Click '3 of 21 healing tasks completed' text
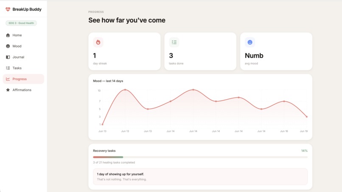The height and width of the screenshot is (192, 342). point(114,162)
